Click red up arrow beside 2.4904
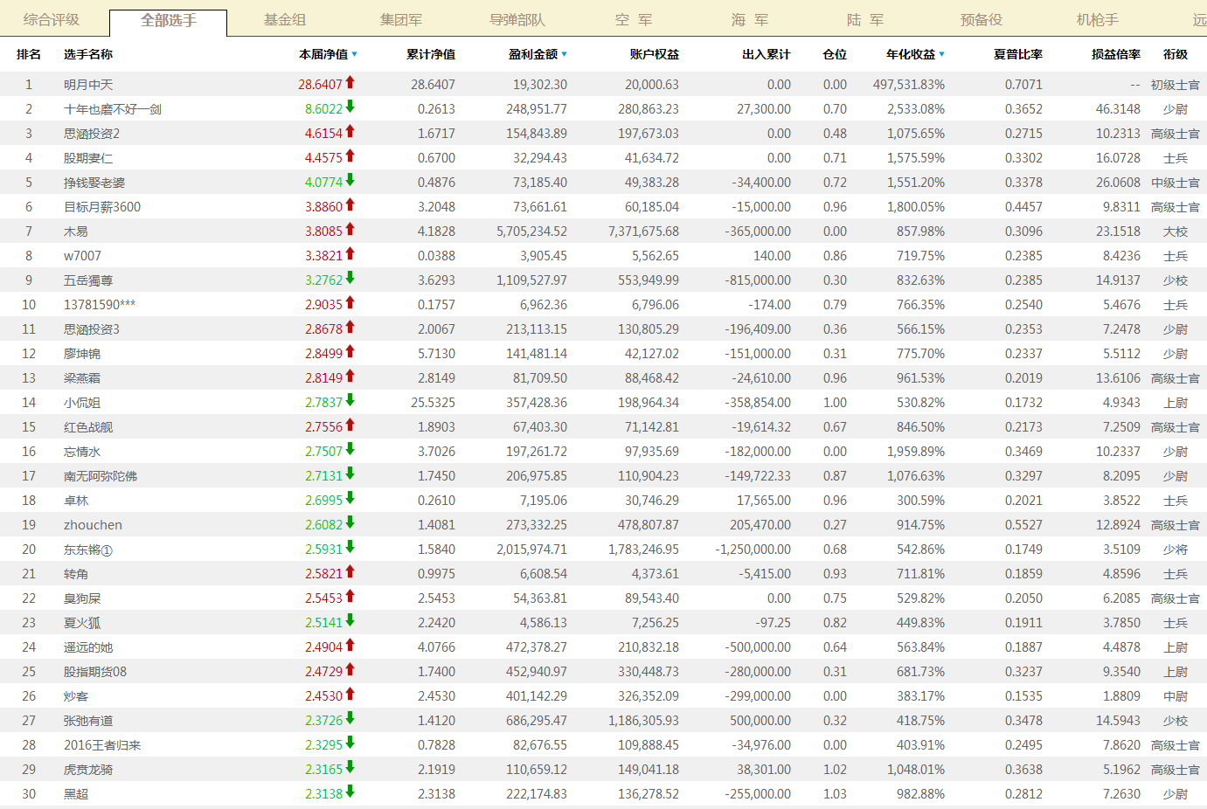The image size is (1207, 809). pyautogui.click(x=350, y=645)
